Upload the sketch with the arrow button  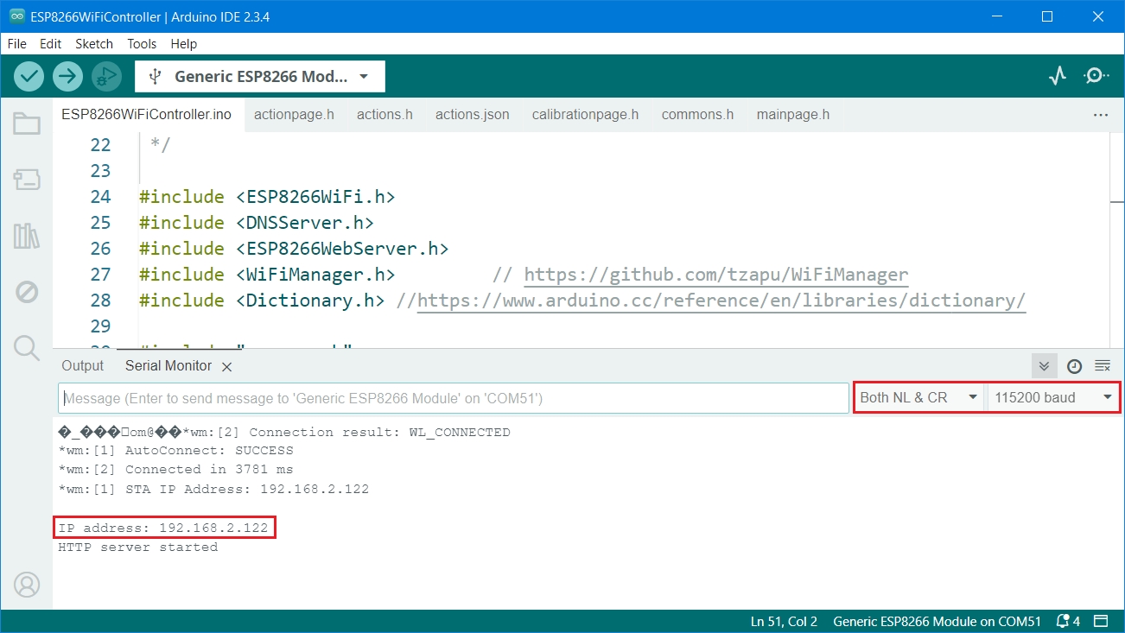click(67, 77)
